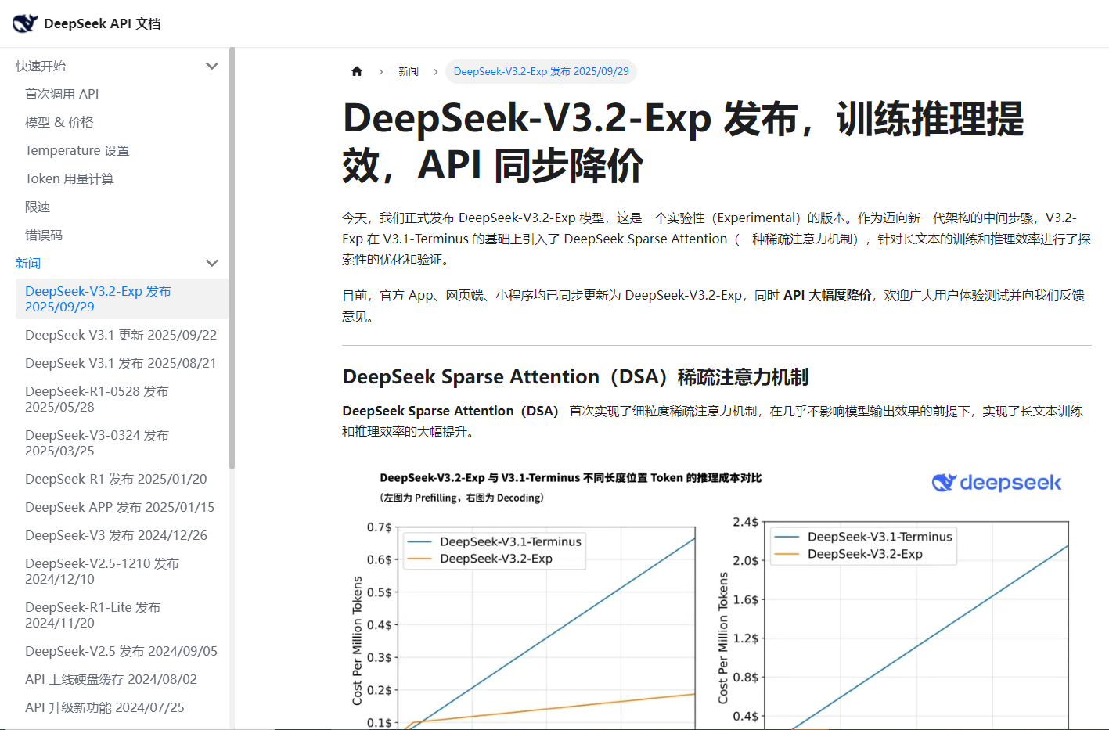Click the DeepSeek-V3.2-Exp breadcrumb pill

tap(541, 71)
